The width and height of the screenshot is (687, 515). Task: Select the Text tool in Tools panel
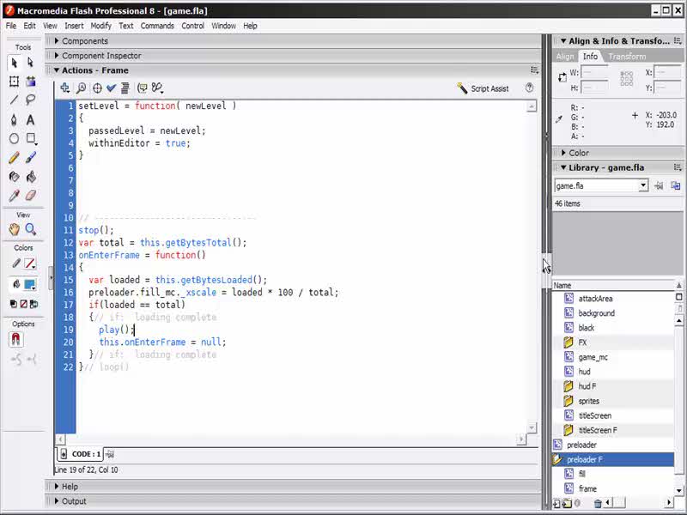click(31, 119)
